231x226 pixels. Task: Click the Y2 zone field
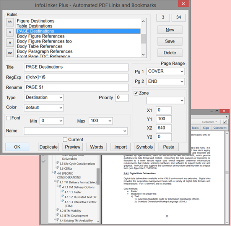click(x=164, y=137)
